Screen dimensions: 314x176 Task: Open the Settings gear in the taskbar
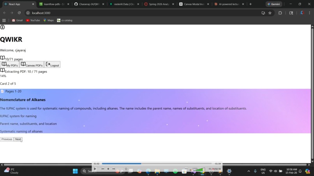[229, 171]
